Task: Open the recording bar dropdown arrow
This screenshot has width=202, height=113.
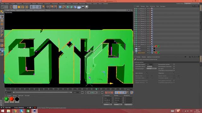Action: tap(28, 108)
